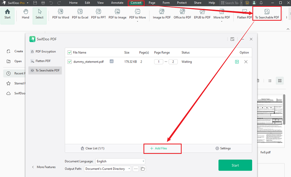Select PDF Encryption in dialog sidebar
Image resolution: width=291 pixels, height=177 pixels.
click(45, 52)
